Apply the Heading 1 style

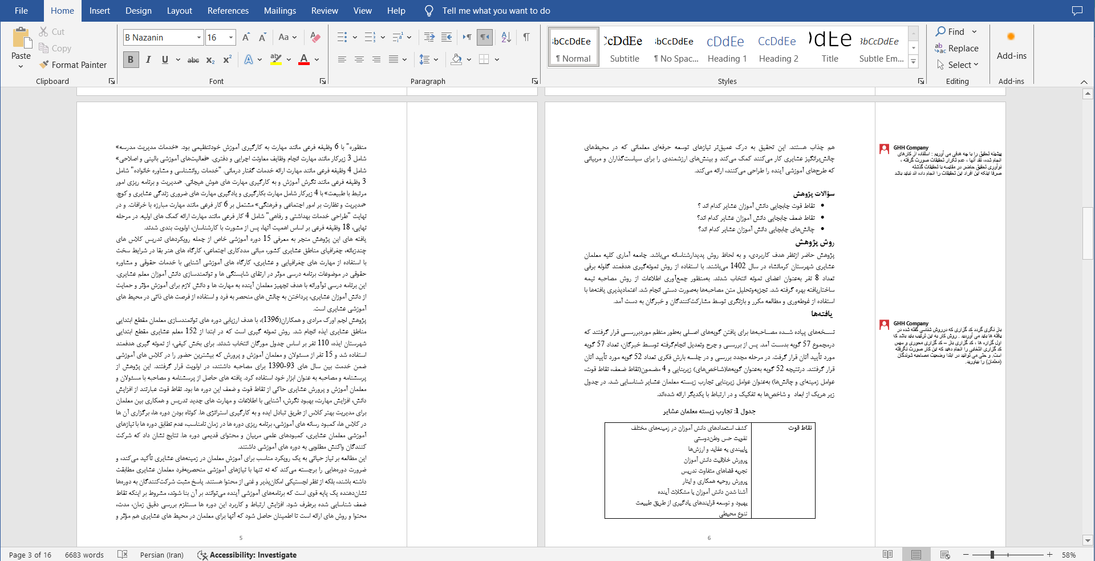[x=727, y=47]
